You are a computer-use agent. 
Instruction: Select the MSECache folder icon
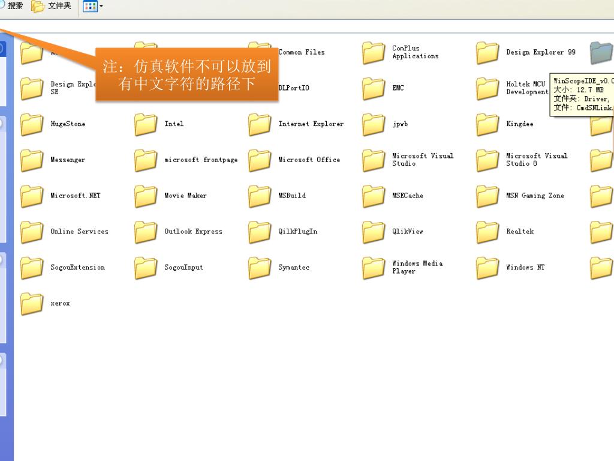click(x=373, y=196)
